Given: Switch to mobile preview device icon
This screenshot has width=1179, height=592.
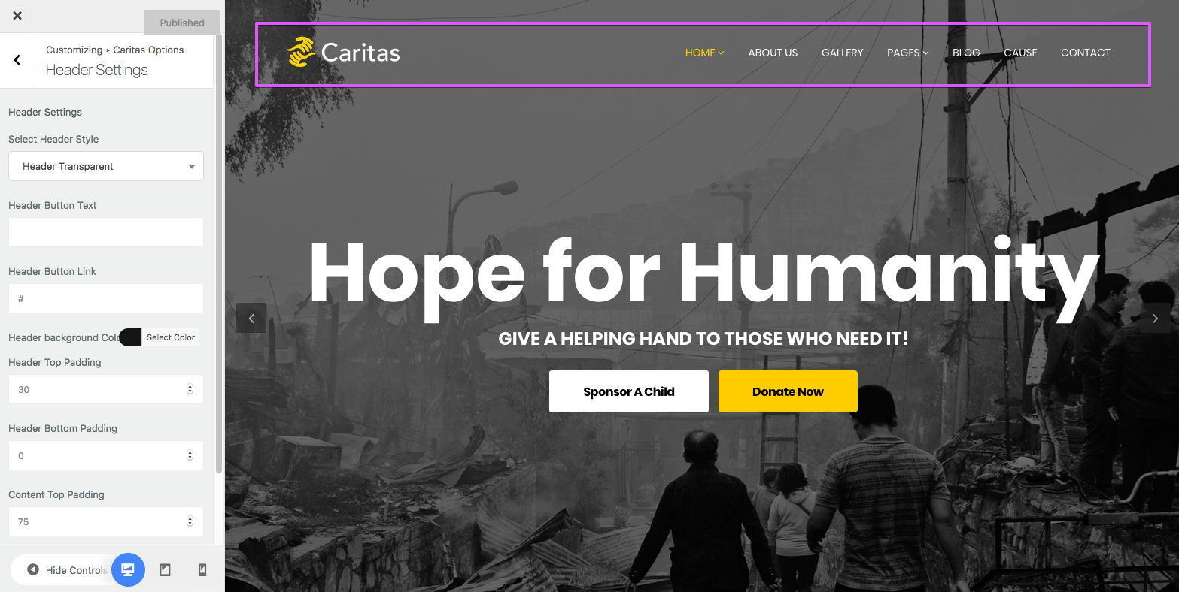Looking at the screenshot, I should point(202,570).
